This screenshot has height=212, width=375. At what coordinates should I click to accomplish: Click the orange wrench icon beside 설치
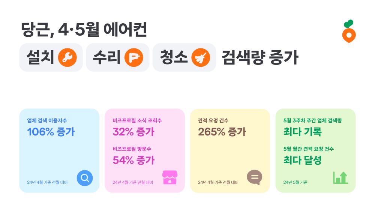click(67, 57)
